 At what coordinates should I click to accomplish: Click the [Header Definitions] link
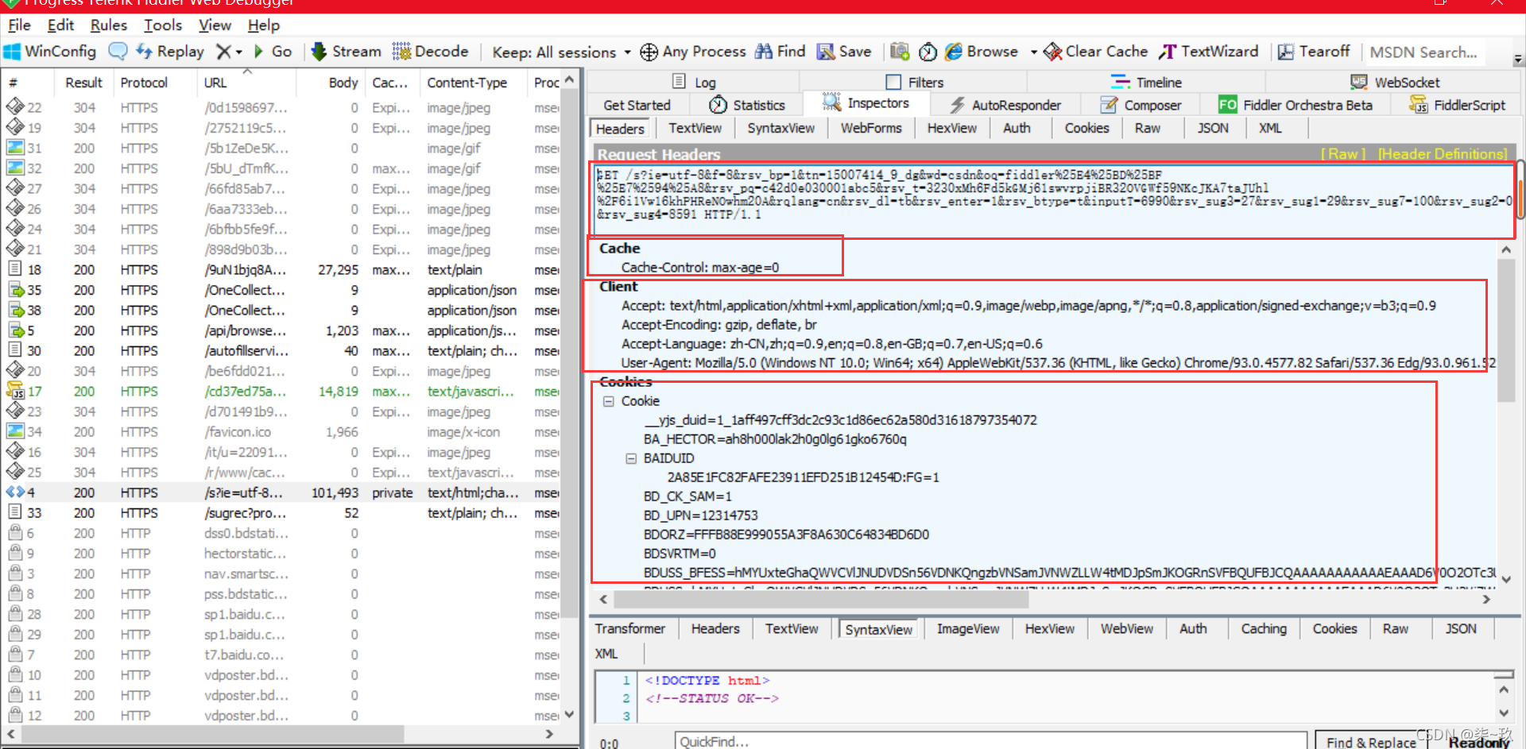point(1443,154)
